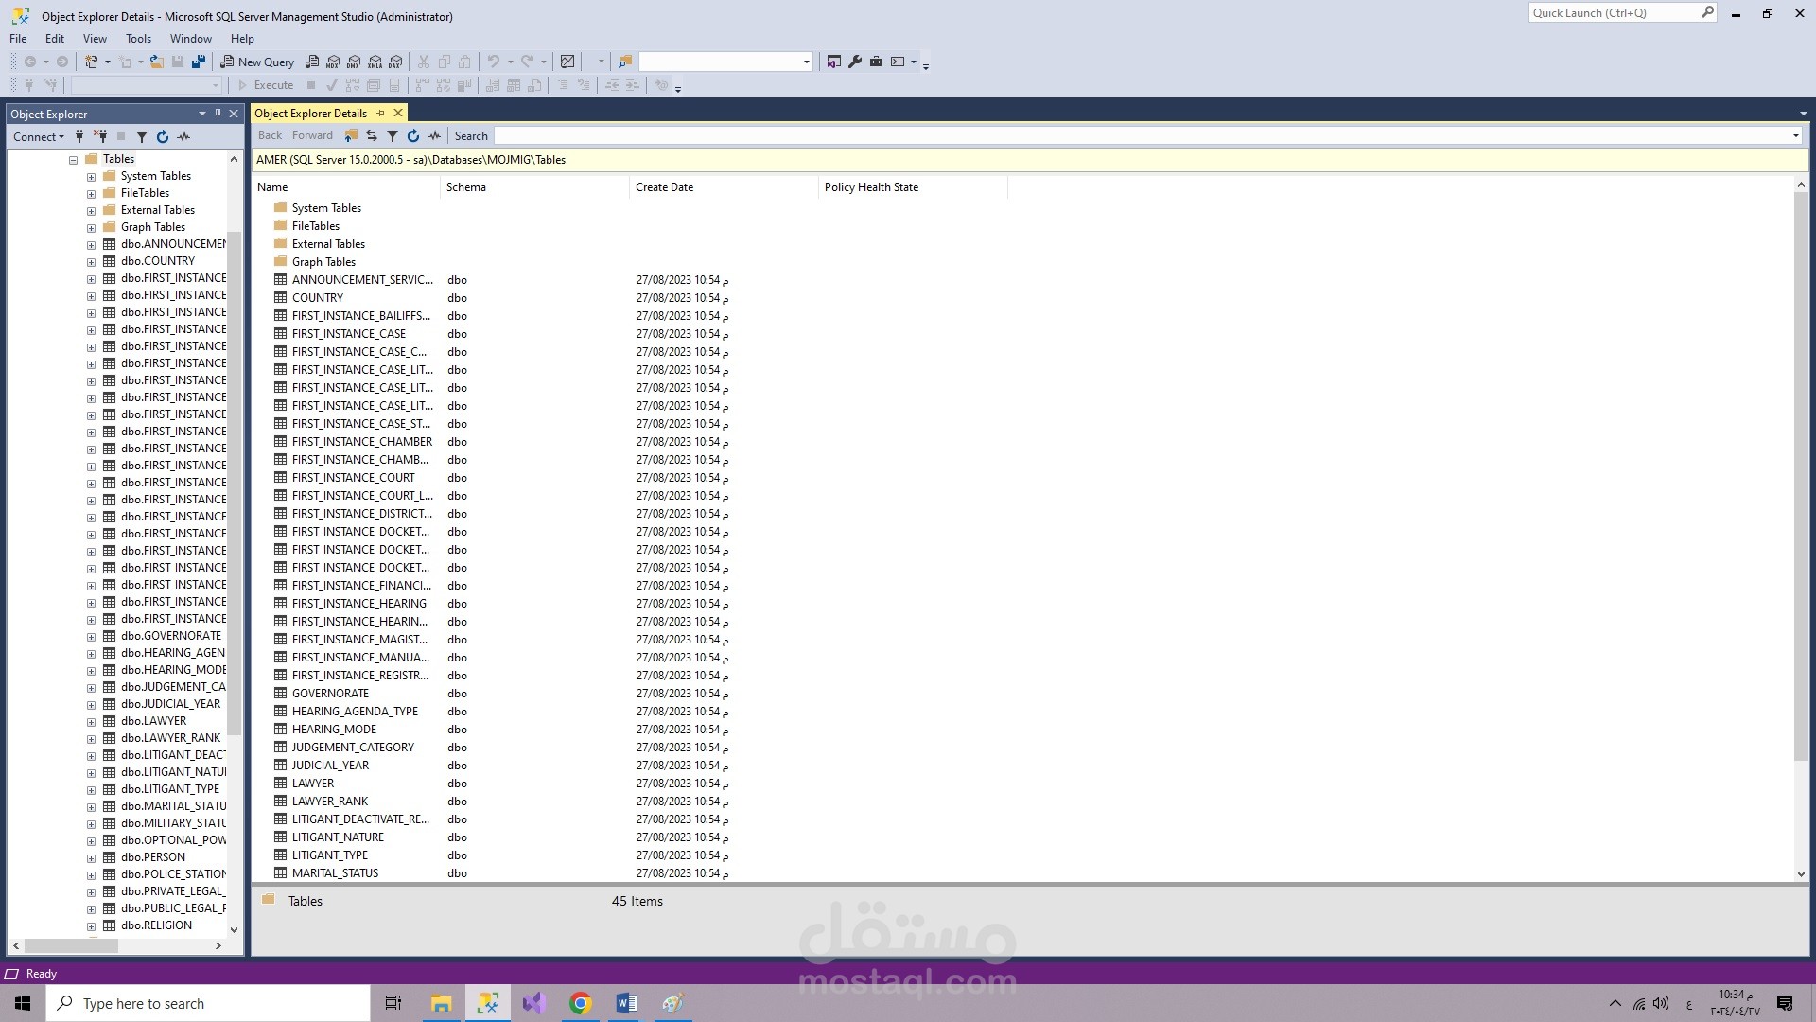Refresh the Object Explorer Details list

(413, 135)
